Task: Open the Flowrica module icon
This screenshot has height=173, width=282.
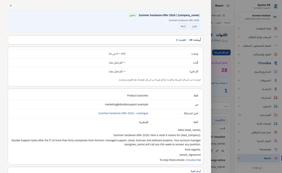Action: (276, 63)
